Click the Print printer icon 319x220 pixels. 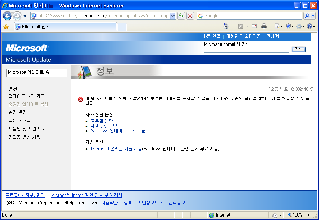264,26
